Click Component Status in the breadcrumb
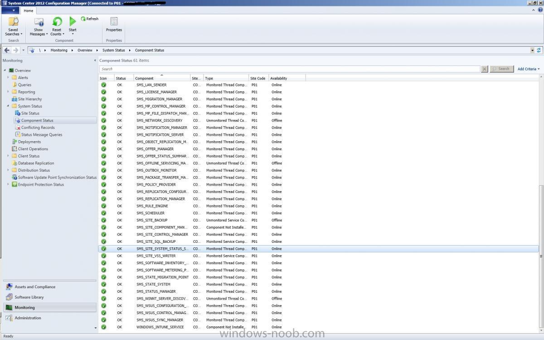Image resolution: width=544 pixels, height=340 pixels. [150, 50]
